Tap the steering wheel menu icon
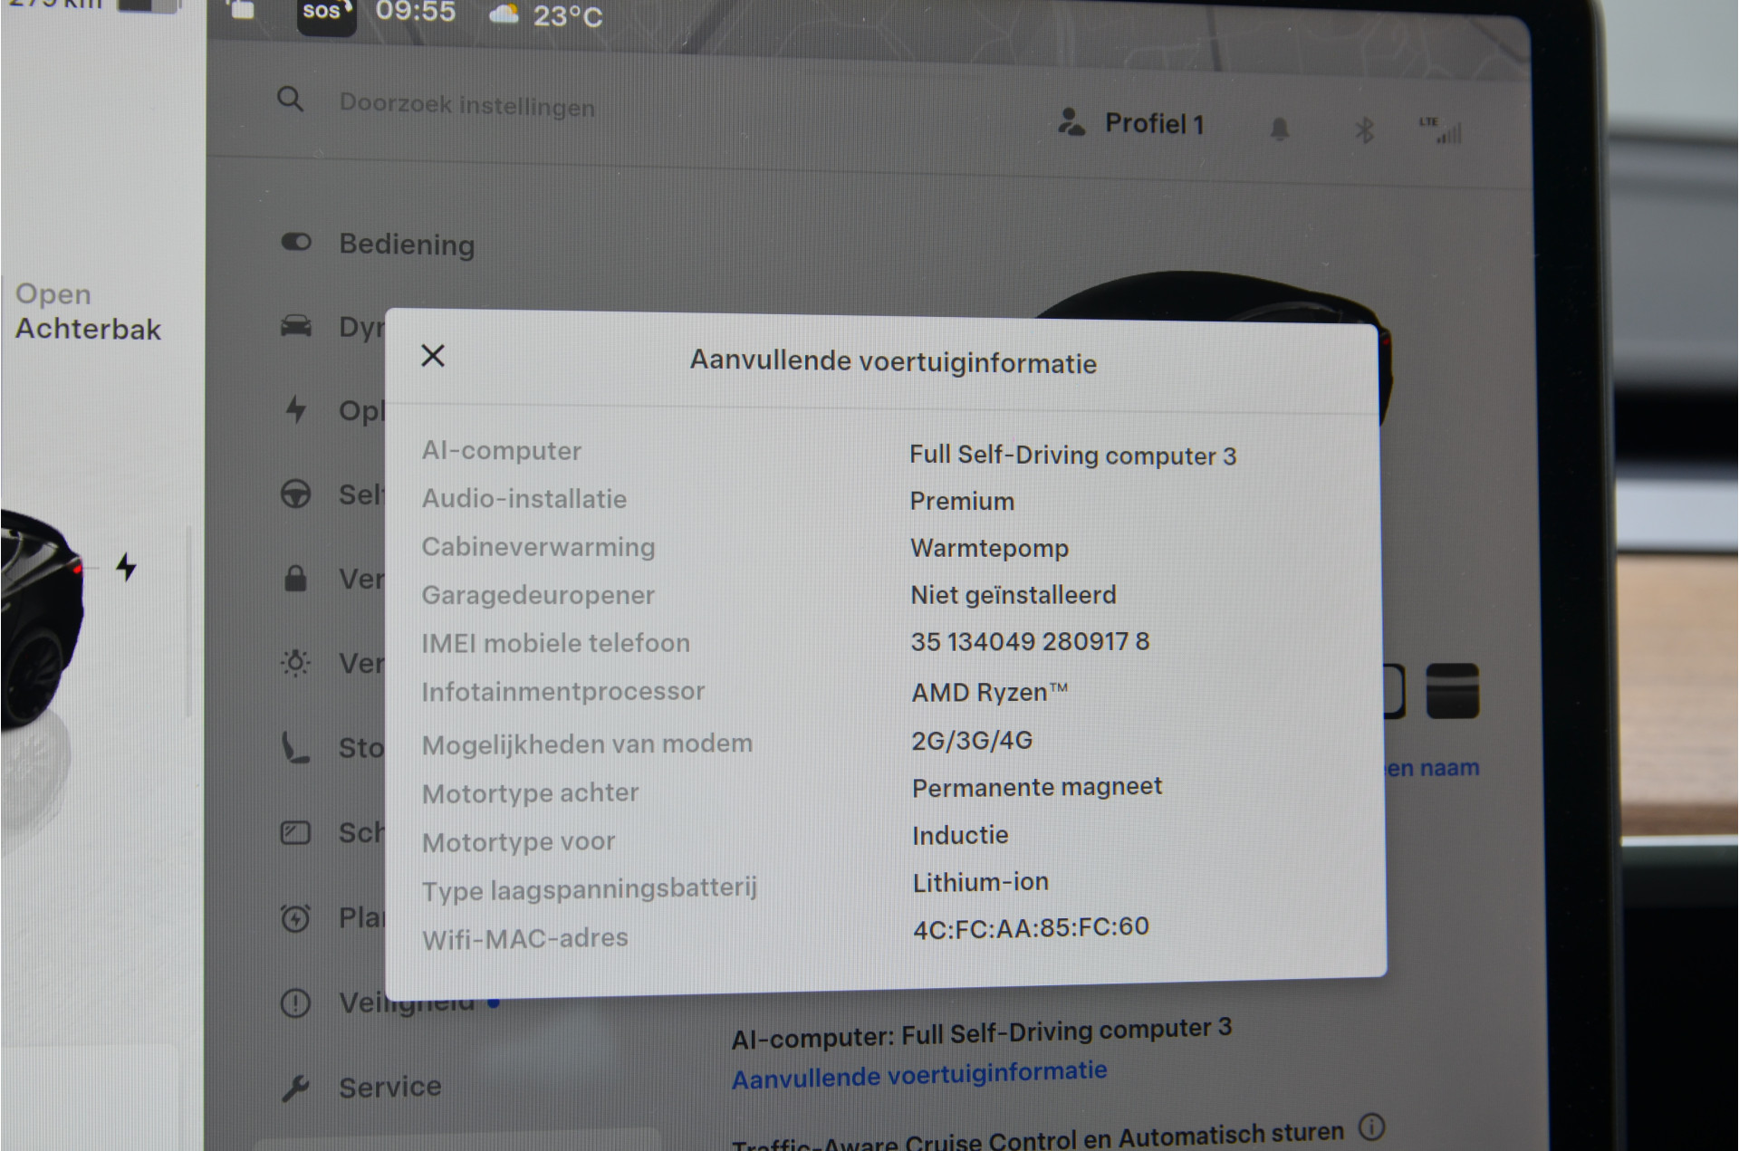Image resolution: width=1739 pixels, height=1151 pixels. click(x=295, y=494)
